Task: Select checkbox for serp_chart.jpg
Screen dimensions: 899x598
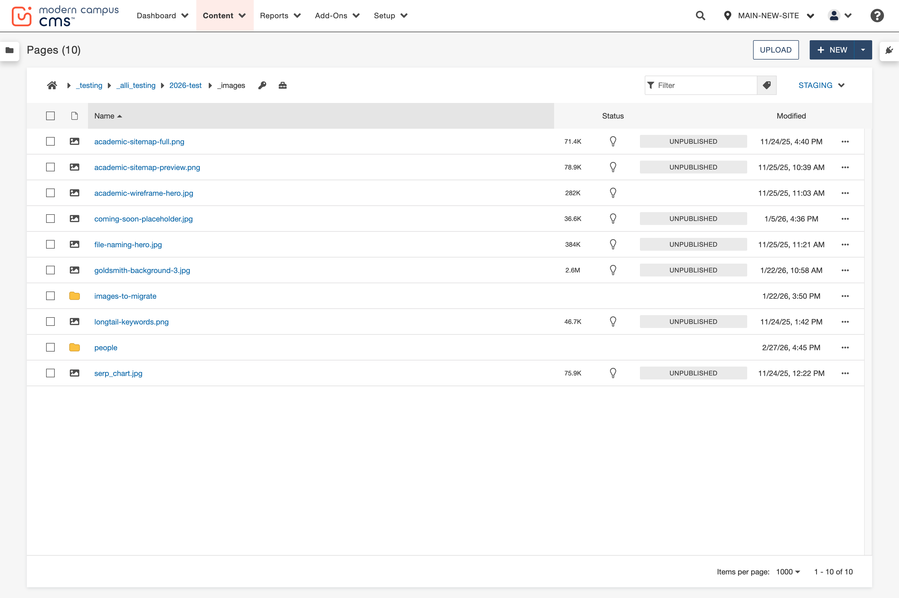Action: pos(50,373)
